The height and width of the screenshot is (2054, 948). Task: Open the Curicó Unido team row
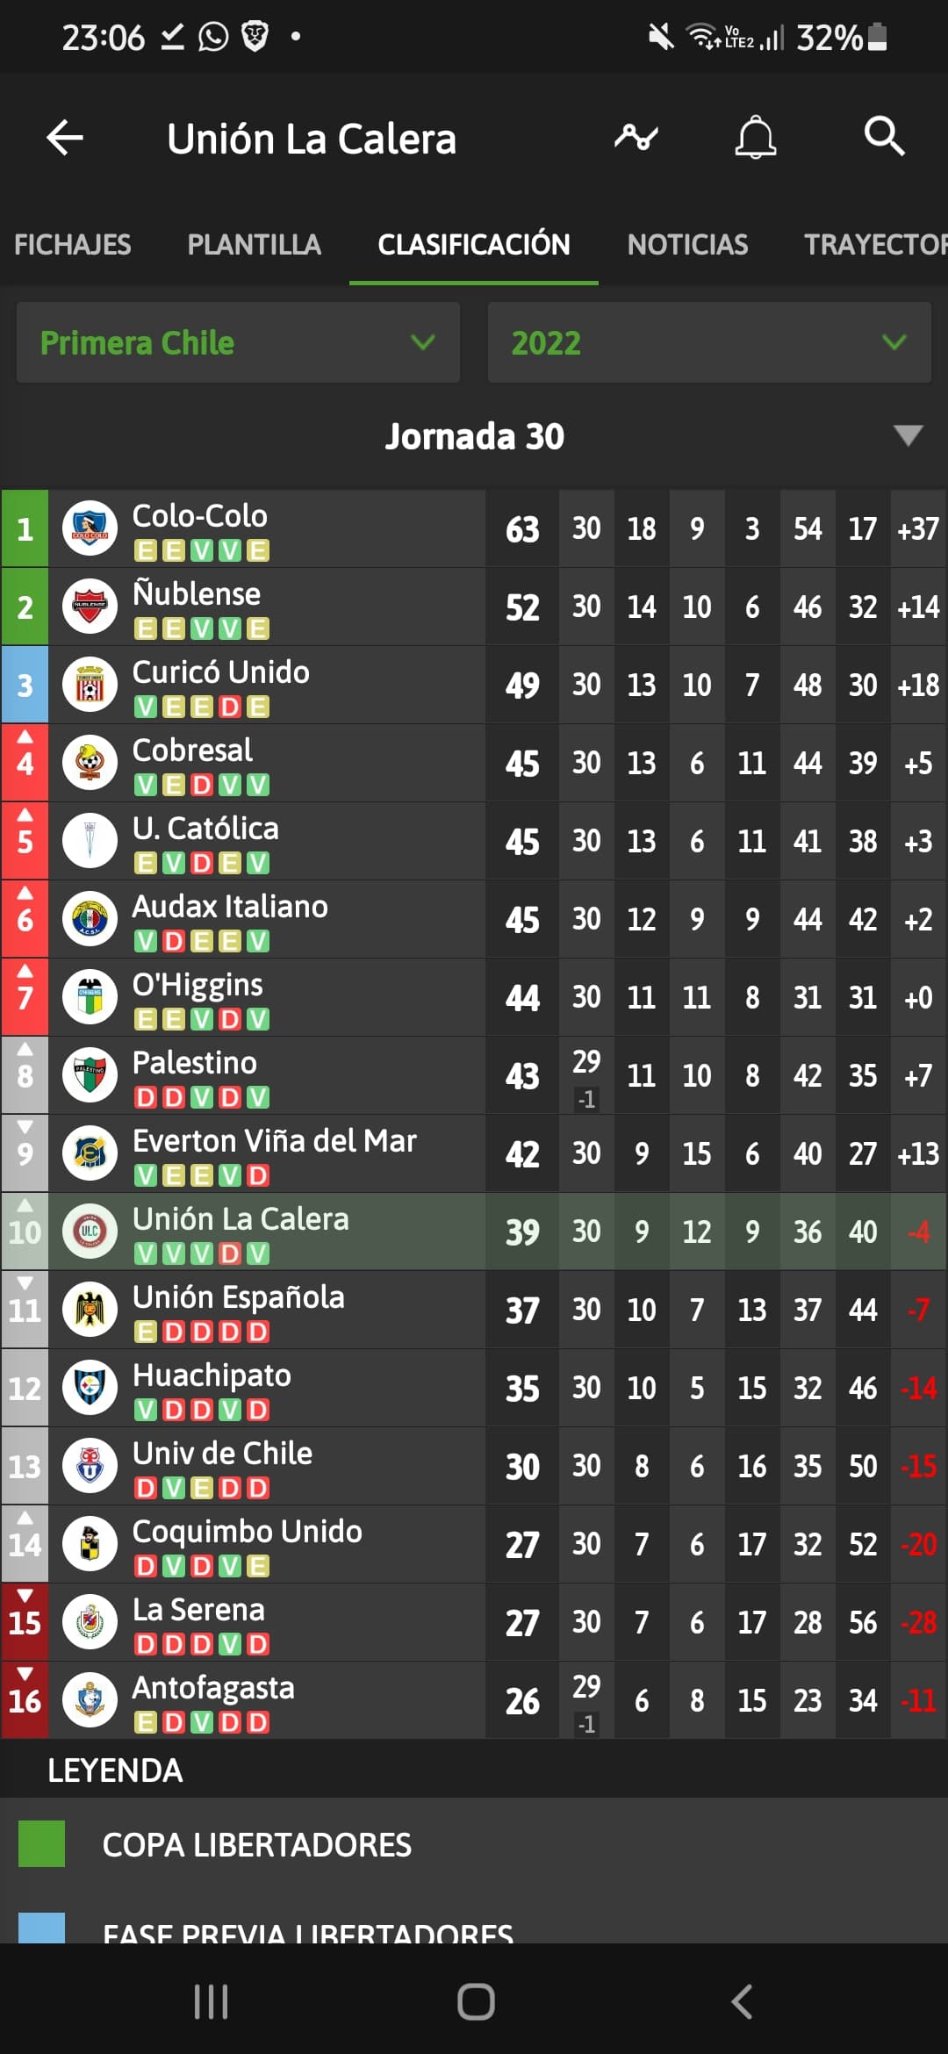474,685
